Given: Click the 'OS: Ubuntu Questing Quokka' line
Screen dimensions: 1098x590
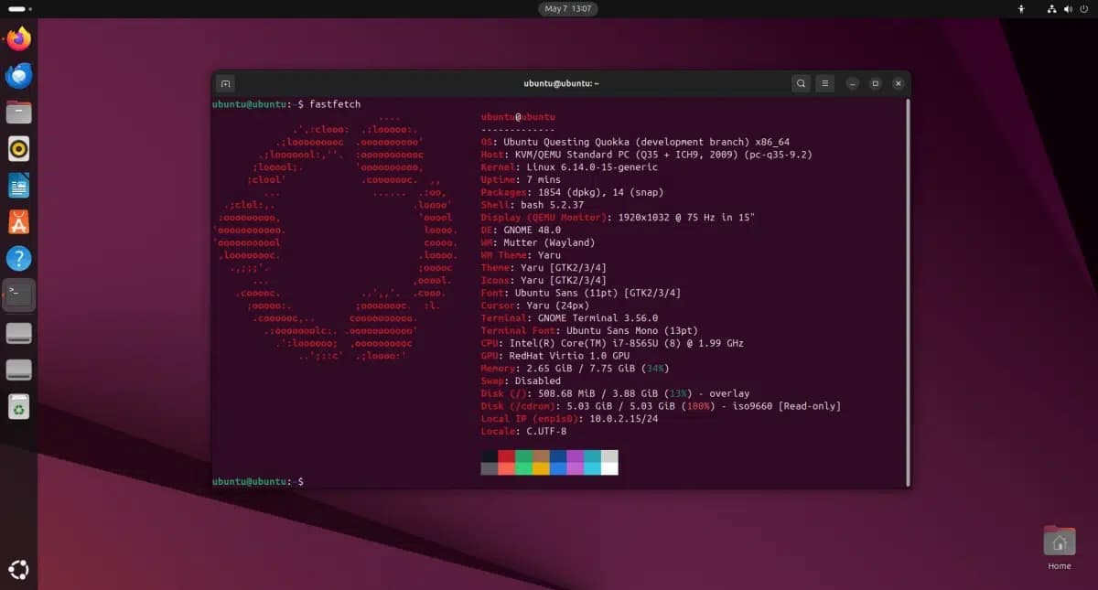Looking at the screenshot, I should (x=635, y=143).
